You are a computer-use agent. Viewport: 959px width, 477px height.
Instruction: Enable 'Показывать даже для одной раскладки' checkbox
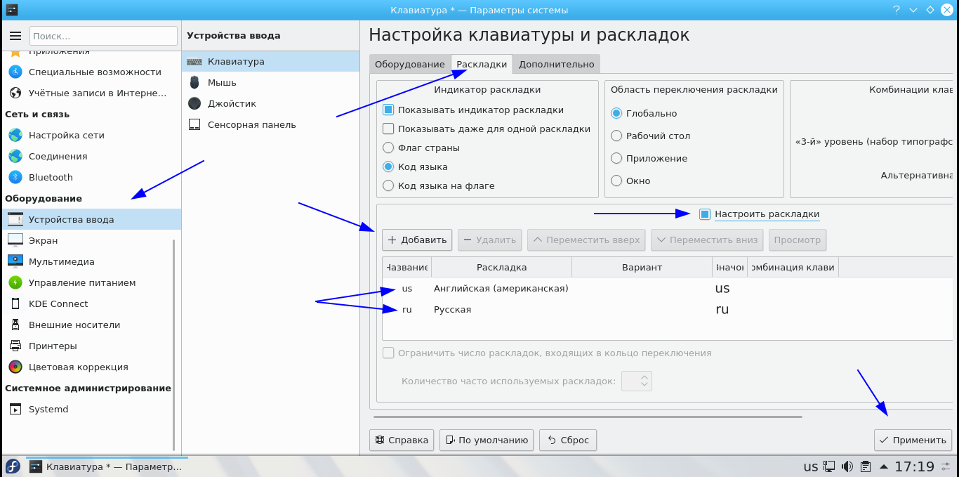tap(388, 129)
